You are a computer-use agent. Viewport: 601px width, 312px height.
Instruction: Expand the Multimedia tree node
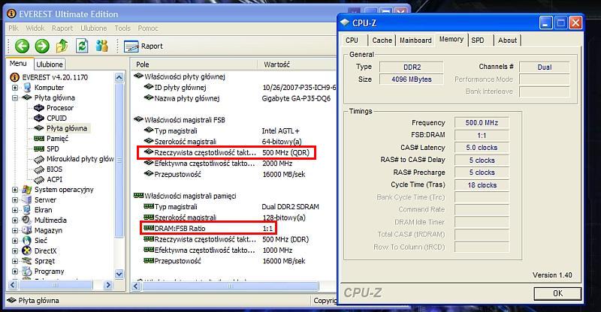14,220
